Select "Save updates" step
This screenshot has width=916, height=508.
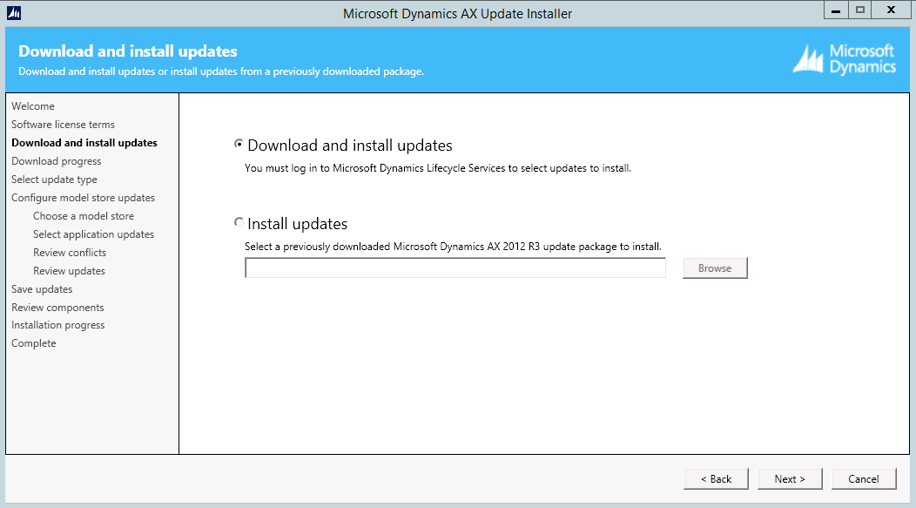click(x=42, y=289)
